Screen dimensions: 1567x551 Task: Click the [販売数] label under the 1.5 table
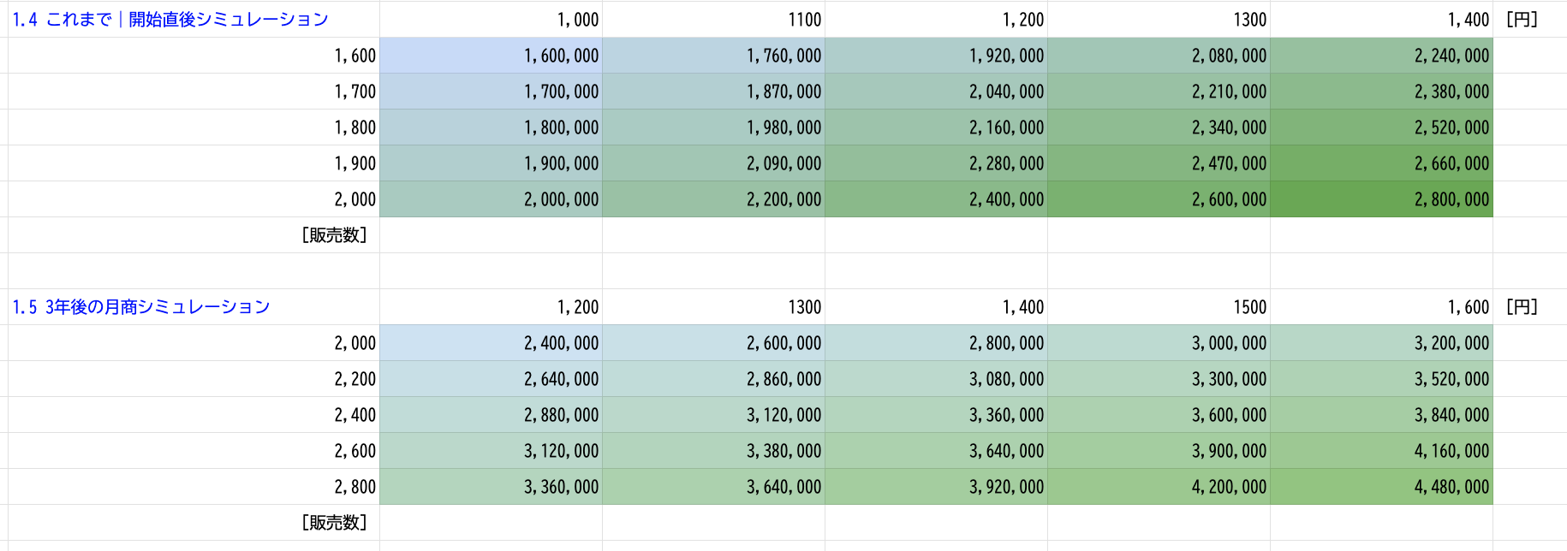click(335, 523)
